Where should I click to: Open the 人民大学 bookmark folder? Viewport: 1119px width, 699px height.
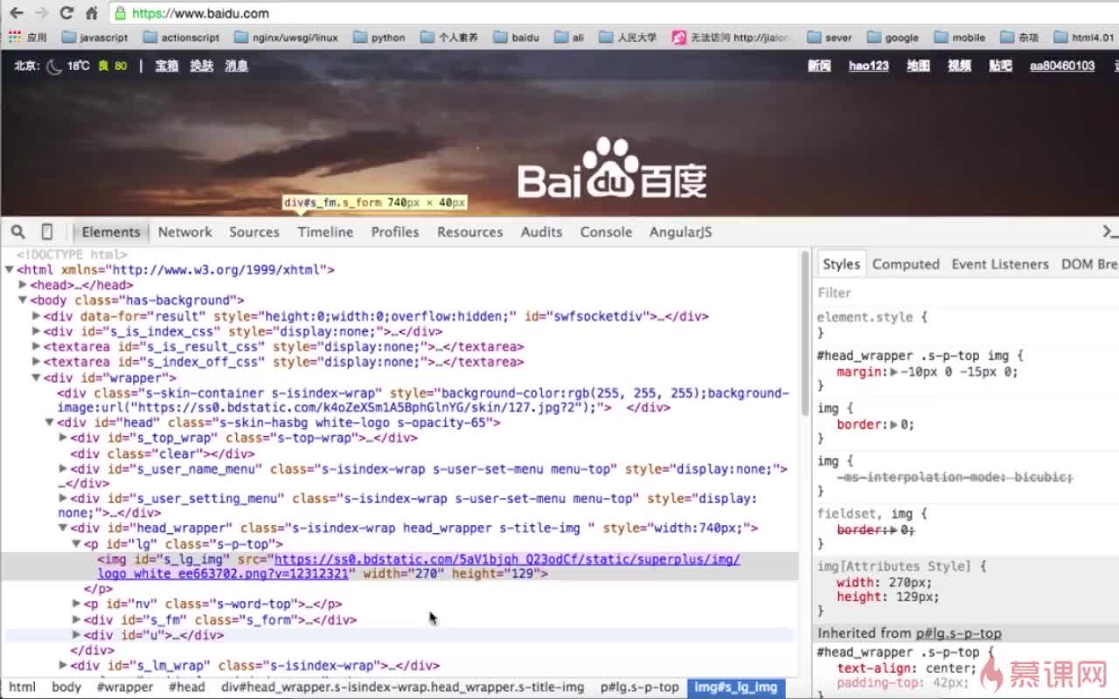click(628, 38)
